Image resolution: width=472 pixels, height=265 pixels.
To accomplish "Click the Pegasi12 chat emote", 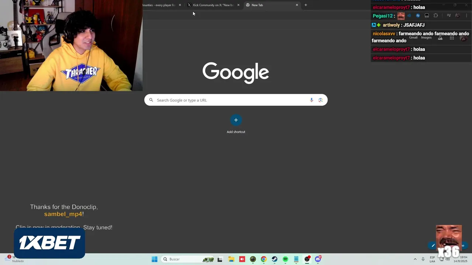I will pos(401,16).
